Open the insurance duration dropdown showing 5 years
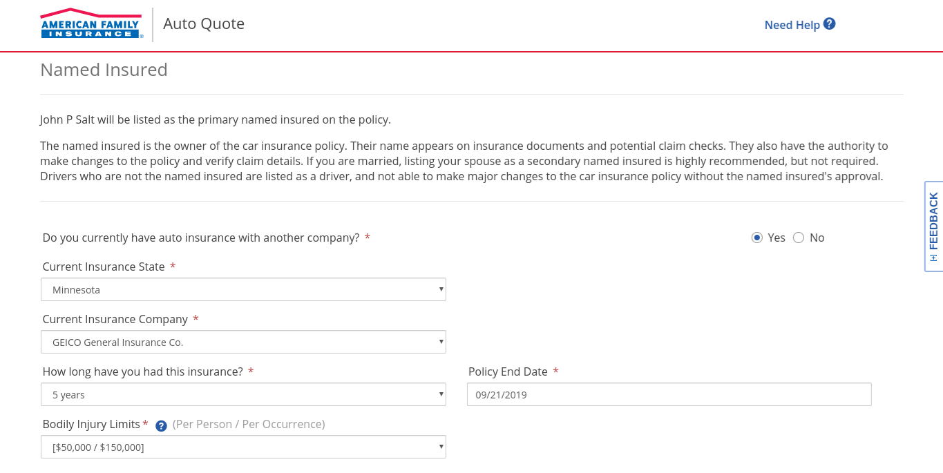The height and width of the screenshot is (473, 943). pyautogui.click(x=243, y=395)
